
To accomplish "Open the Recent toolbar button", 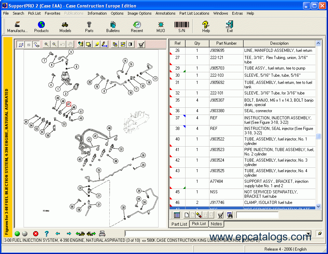I will tap(137, 27).
